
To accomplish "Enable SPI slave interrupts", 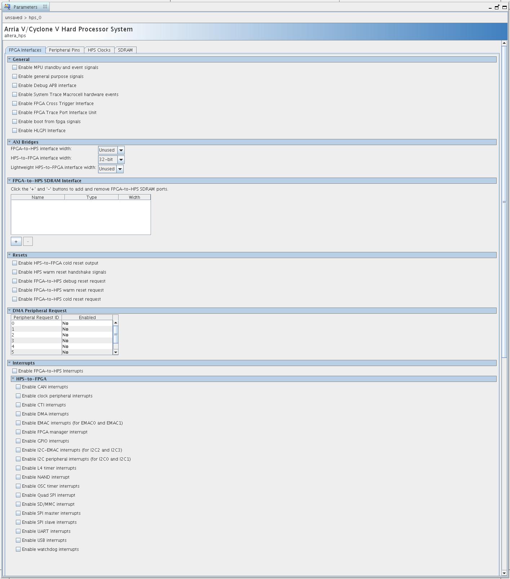I will [18, 522].
